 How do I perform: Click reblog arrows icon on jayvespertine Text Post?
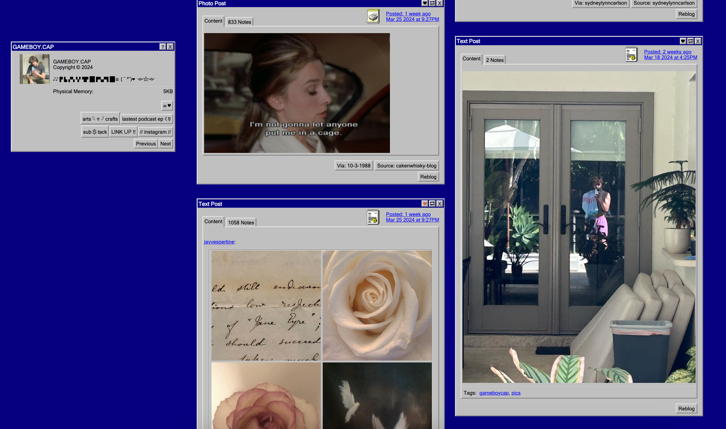pyautogui.click(x=432, y=204)
